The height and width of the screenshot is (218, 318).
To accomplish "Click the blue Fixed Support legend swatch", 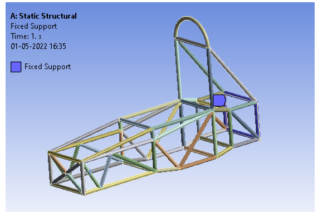I will tap(16, 67).
